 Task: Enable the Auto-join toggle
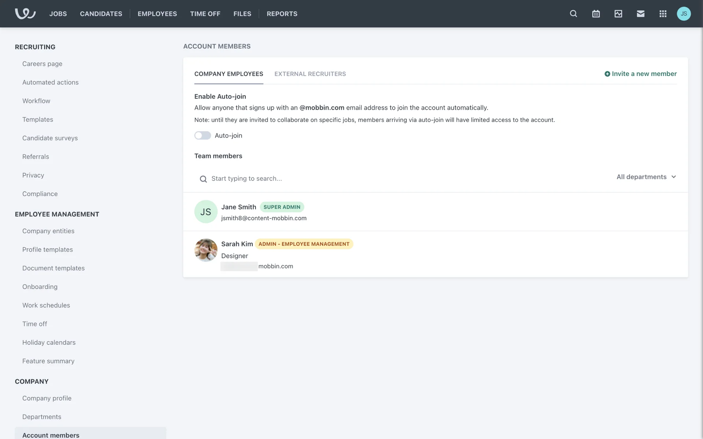click(202, 135)
